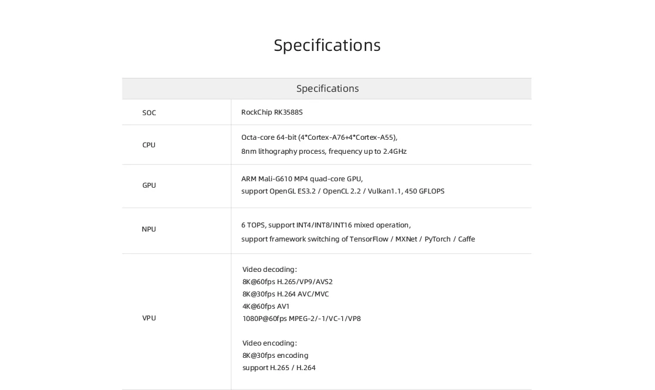Click the 8K@60fps H.265/VP9/AVS2 line
Image resolution: width=655 pixels, height=390 pixels.
(288, 282)
